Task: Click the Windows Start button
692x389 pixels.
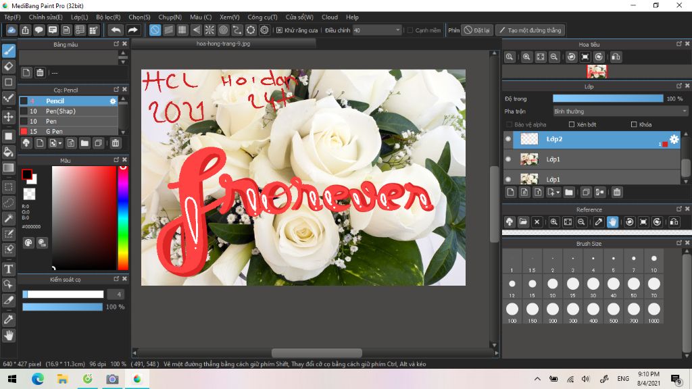Action: 12,379
